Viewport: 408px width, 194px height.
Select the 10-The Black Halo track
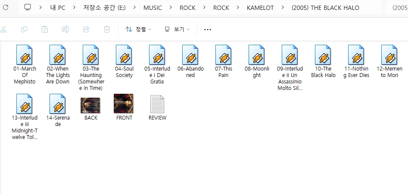[323, 55]
